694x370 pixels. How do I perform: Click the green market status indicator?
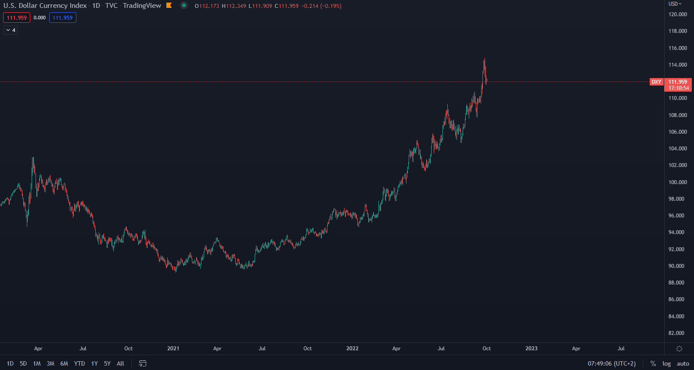point(184,6)
